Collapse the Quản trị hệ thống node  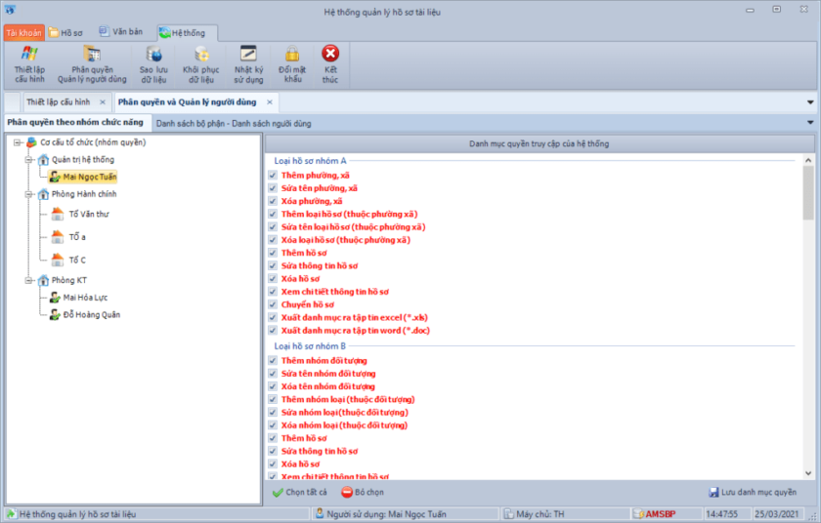[30, 159]
